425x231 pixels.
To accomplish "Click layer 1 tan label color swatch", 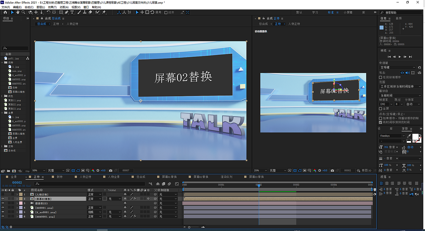I will tap(21, 194).
